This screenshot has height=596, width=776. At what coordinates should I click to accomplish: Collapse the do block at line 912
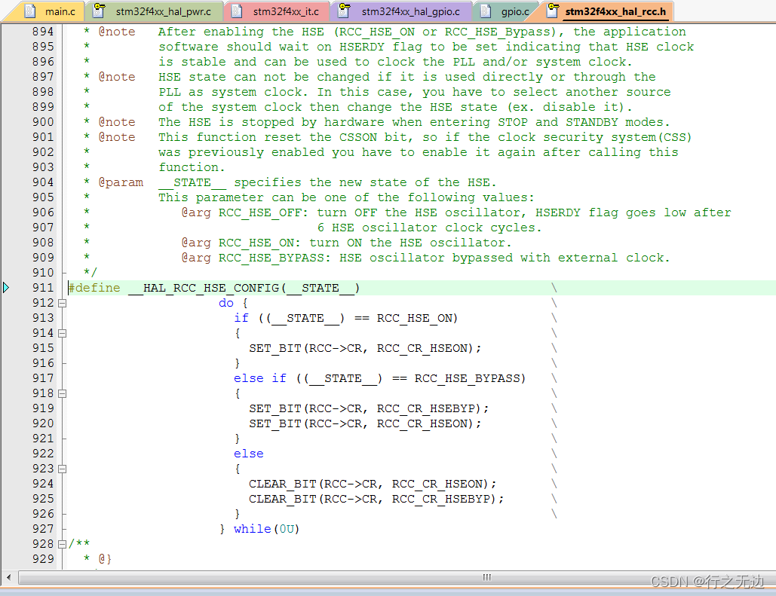63,303
